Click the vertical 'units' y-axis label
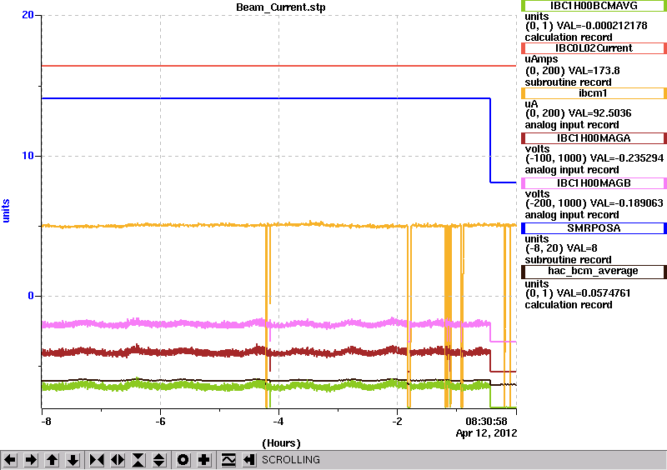Viewport: 667px width, 470px height. [6, 211]
